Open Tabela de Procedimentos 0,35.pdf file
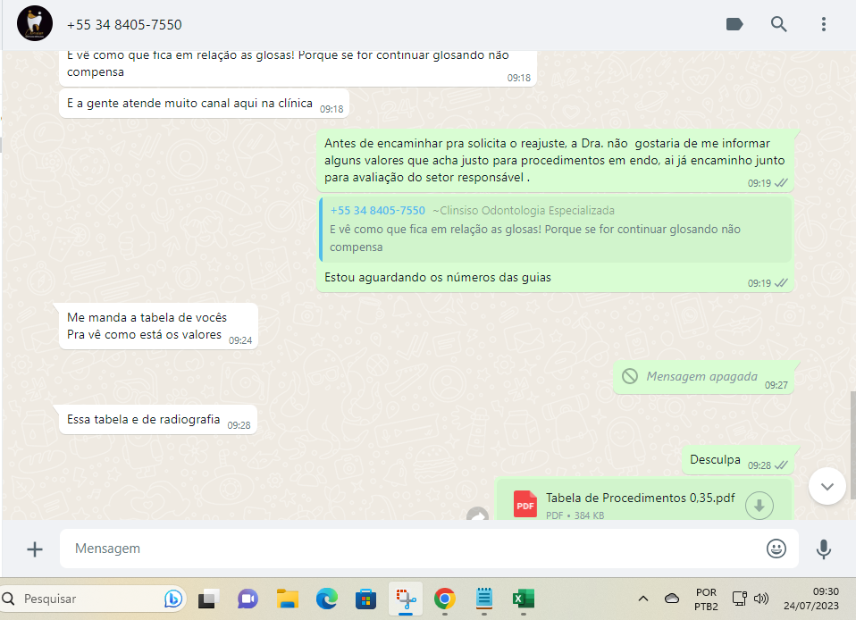Viewport: 856px width, 620px height. [640, 498]
